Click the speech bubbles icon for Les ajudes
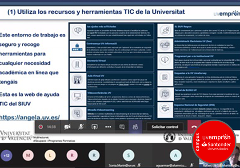The width and height of the screenshot is (240, 168). click(x=78, y=31)
